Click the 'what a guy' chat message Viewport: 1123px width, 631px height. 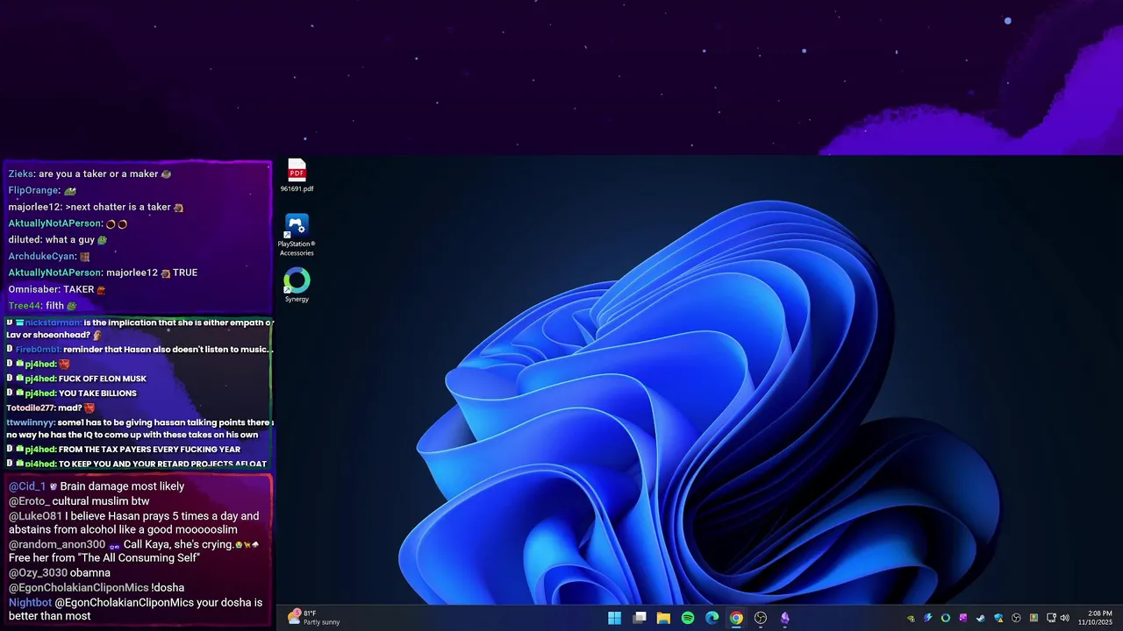69,239
